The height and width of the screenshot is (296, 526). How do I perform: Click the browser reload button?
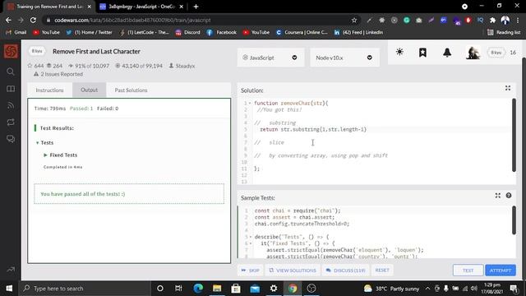pyautogui.click(x=33, y=20)
